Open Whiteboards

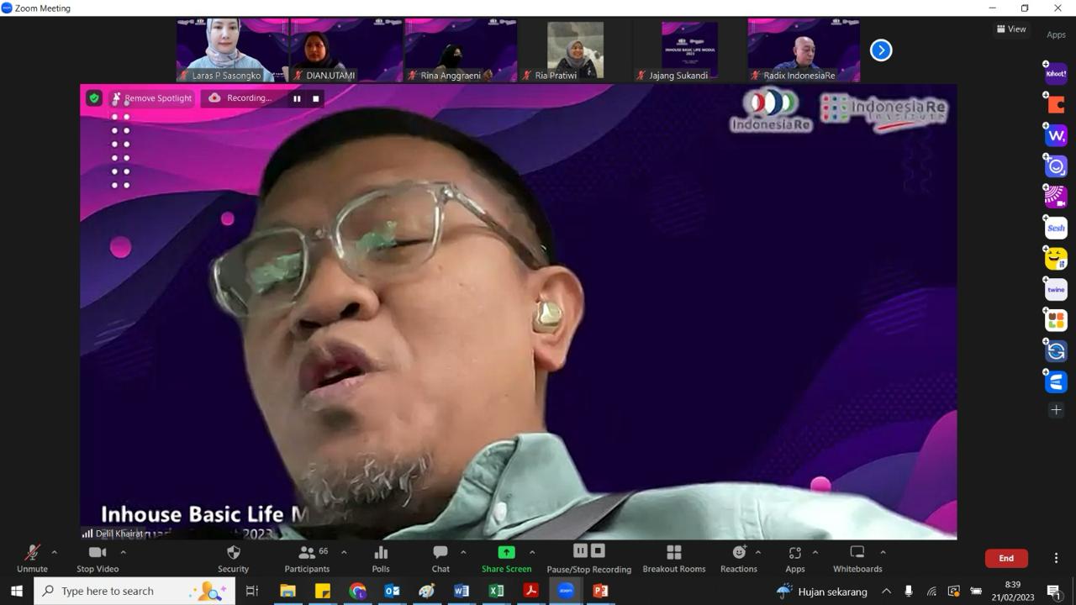(857, 559)
